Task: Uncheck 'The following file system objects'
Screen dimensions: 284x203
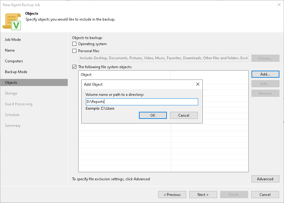Action: point(74,67)
